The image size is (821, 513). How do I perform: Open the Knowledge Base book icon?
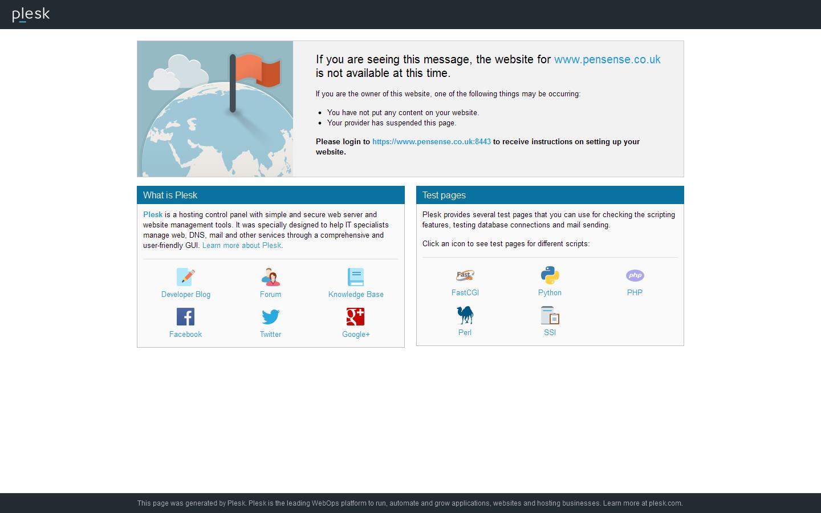click(x=355, y=277)
